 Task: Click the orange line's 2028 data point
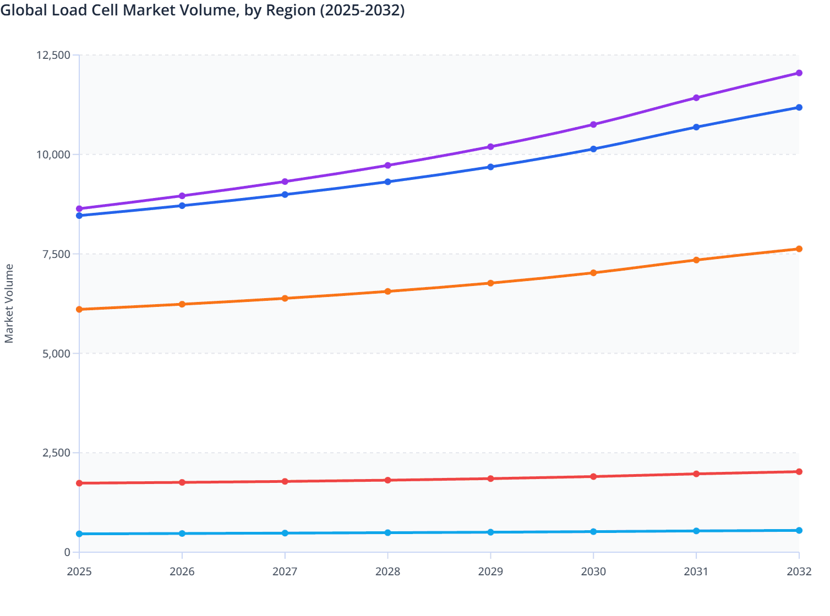(x=387, y=291)
